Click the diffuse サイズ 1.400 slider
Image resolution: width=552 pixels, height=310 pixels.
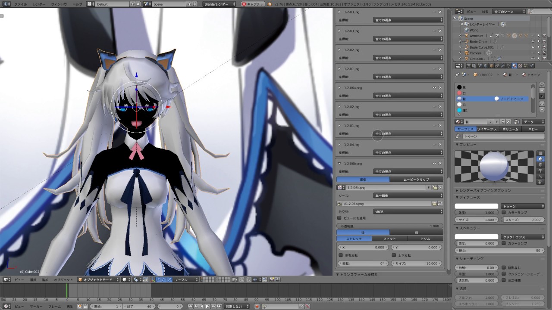(477, 220)
